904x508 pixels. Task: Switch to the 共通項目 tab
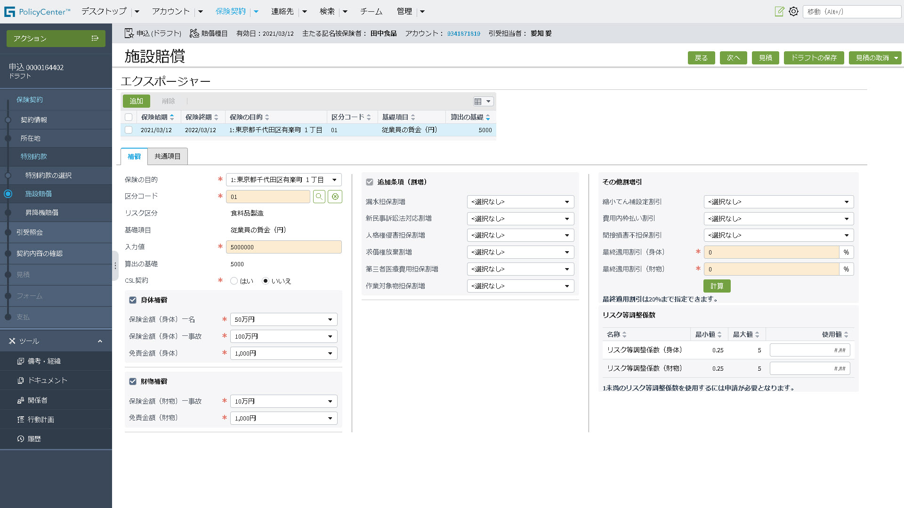tap(168, 156)
